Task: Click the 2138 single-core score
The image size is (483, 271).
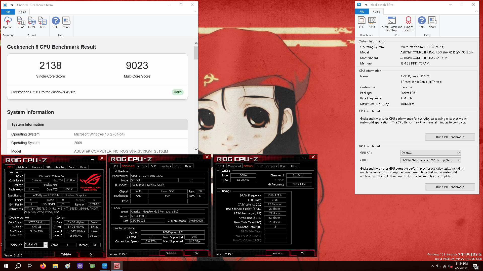Action: pos(51,65)
